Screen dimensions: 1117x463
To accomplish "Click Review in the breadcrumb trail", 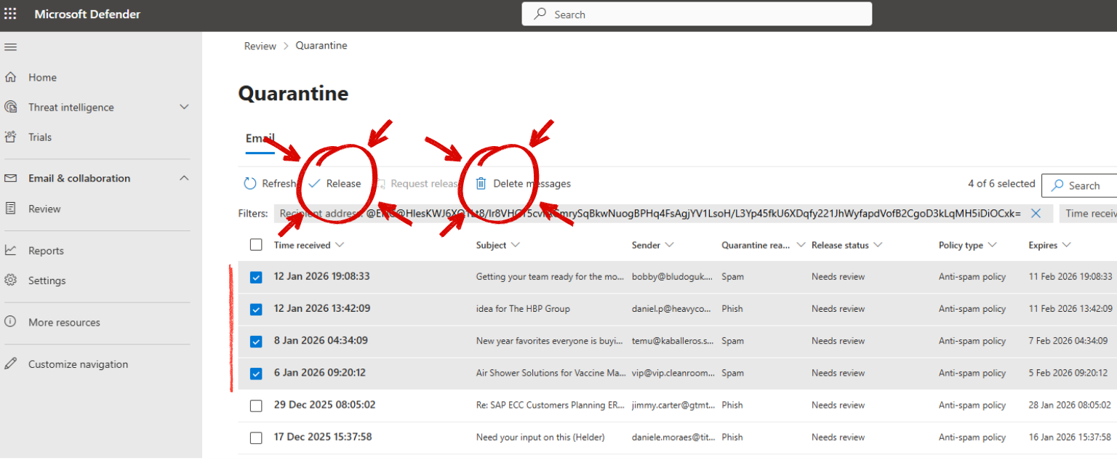I will [x=260, y=45].
